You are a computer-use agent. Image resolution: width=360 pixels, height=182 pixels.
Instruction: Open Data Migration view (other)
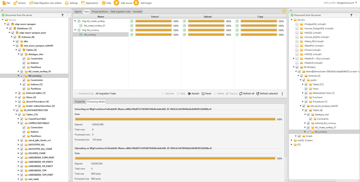pos(45,3)
